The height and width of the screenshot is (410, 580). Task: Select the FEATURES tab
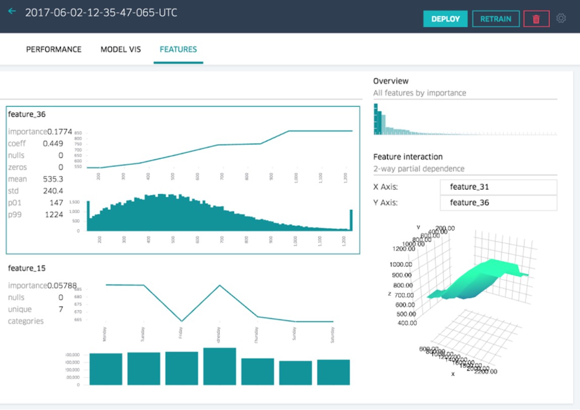pos(178,50)
